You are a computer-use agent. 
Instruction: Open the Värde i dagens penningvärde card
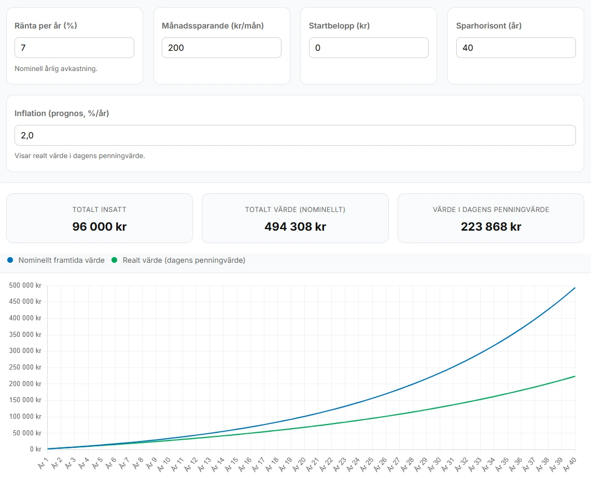[490, 218]
